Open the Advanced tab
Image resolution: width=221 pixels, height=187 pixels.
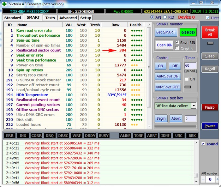pyautogui.click(x=68, y=18)
